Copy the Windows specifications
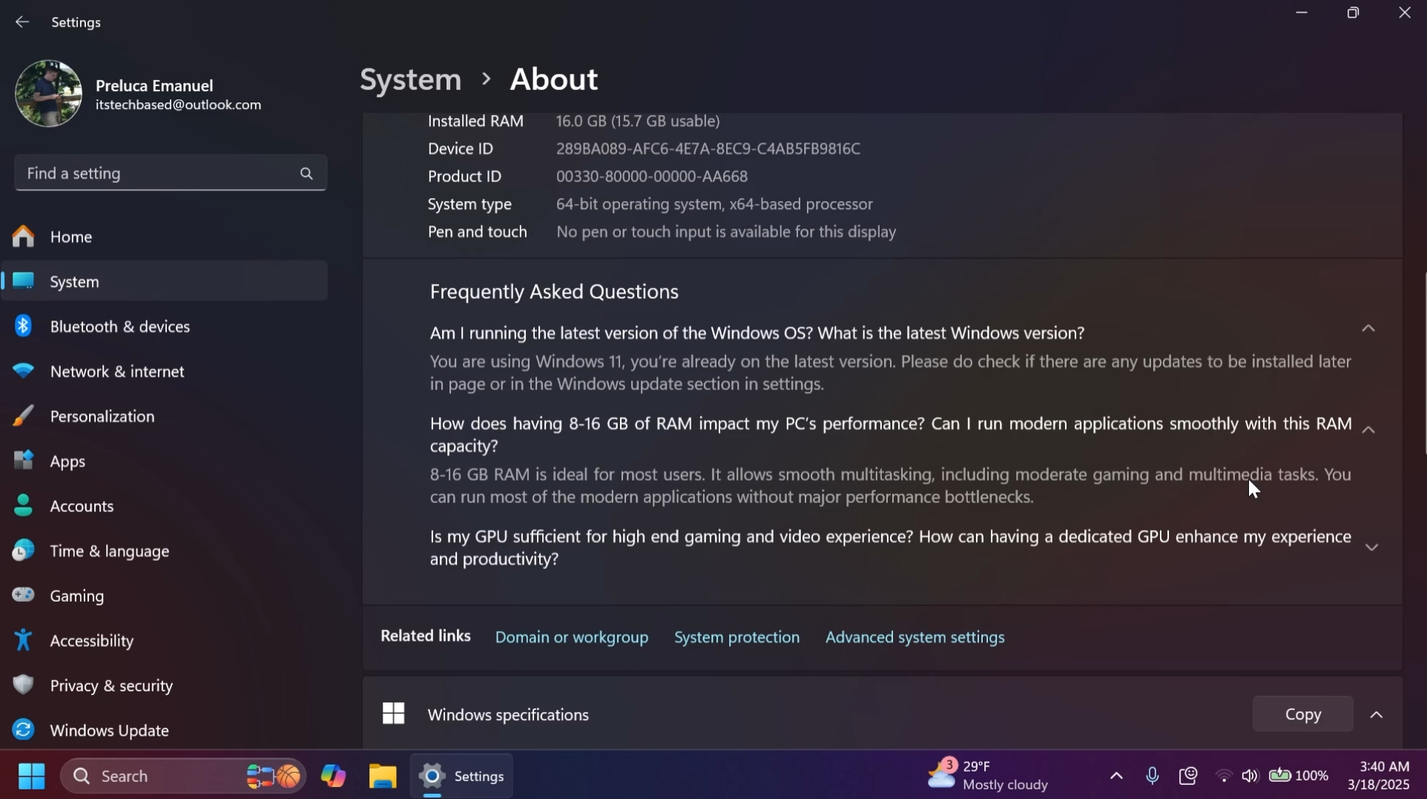The height and width of the screenshot is (799, 1427). tap(1302, 714)
